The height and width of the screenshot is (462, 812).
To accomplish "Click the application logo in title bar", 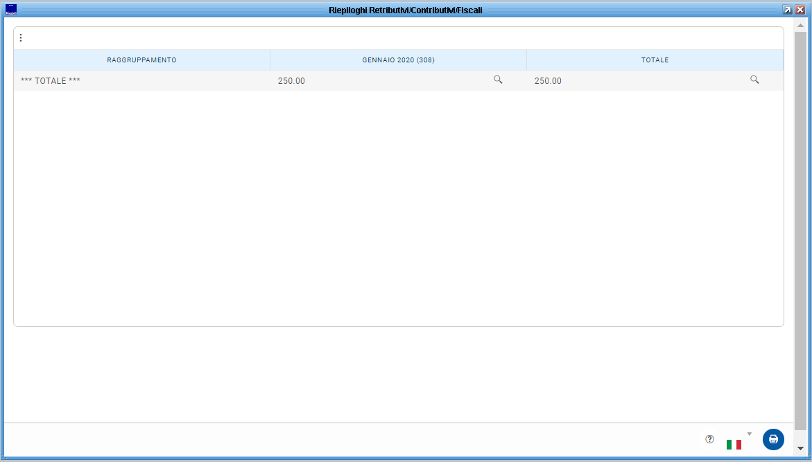I will [x=11, y=9].
